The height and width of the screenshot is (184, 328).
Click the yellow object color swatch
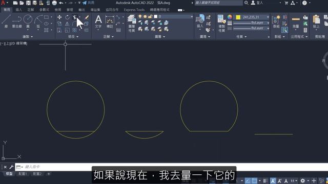tap(238, 17)
